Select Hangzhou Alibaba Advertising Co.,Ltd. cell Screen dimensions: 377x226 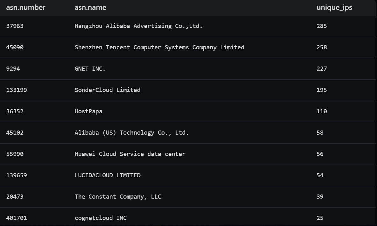[x=138, y=26]
